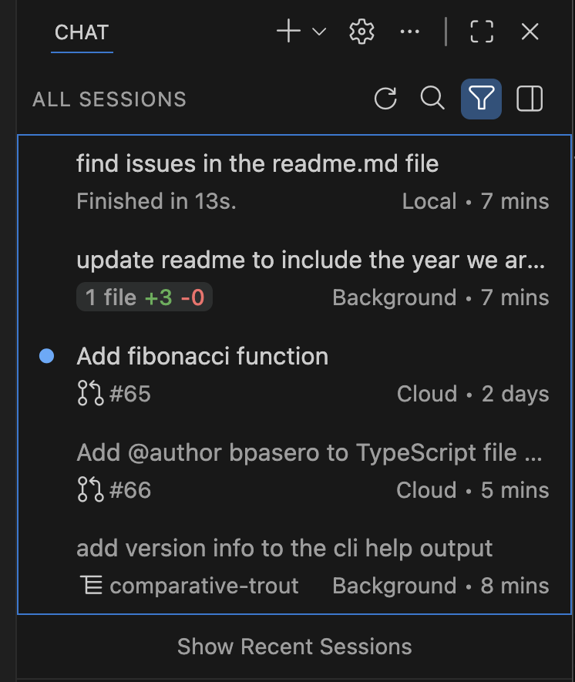Image resolution: width=575 pixels, height=682 pixels.
Task: Refresh the sessions list
Action: [x=385, y=99]
